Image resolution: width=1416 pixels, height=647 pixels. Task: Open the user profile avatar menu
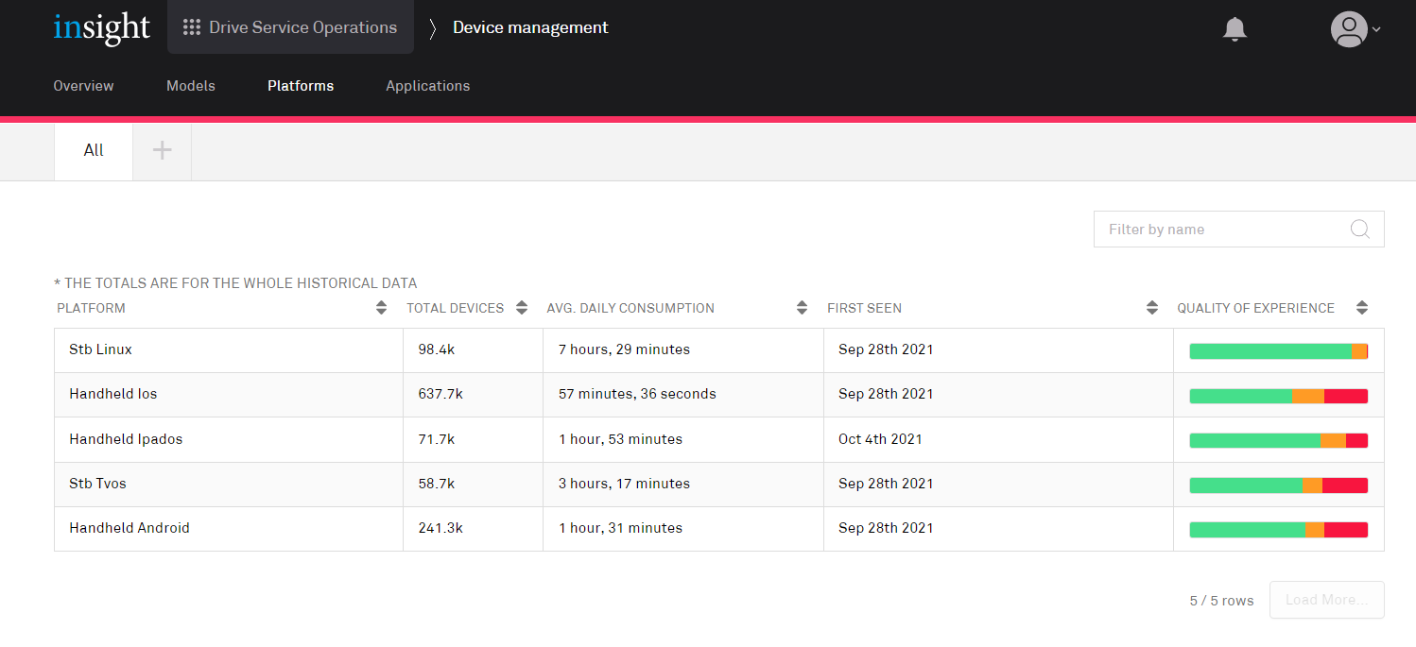1348,29
